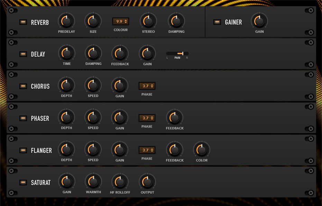Viewport: 322px width, 206px height.
Task: Click the Flanger COLOR knob
Action: coord(201,150)
